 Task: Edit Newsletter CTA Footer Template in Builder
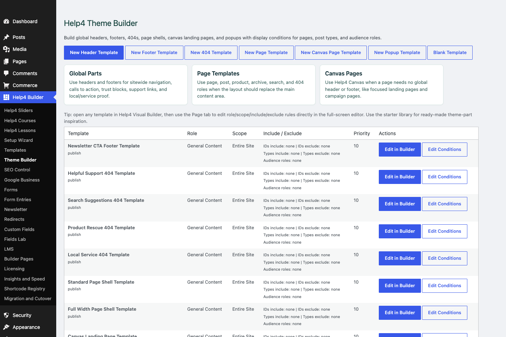pos(400,150)
